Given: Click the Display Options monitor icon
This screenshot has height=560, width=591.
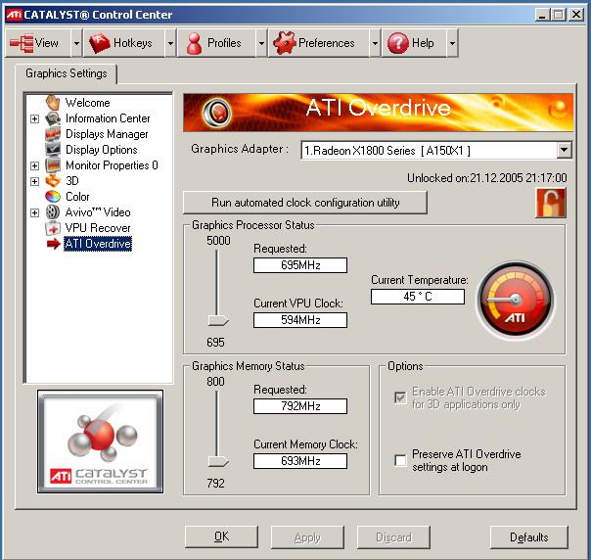Looking at the screenshot, I should point(53,150).
